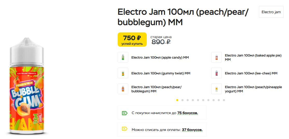
Task: Select the lee-chee bottle thumbnail
Action: tap(216, 73)
